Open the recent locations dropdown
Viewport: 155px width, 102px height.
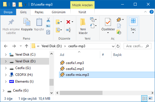pos(21,46)
